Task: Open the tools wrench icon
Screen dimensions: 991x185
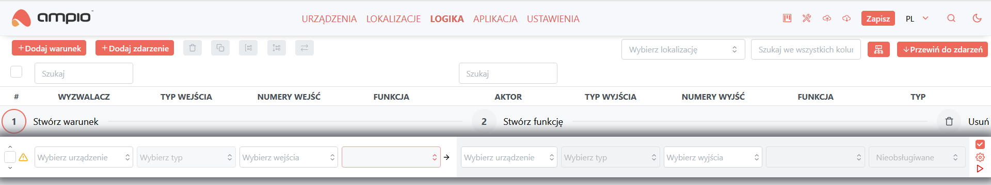Action: (x=807, y=18)
